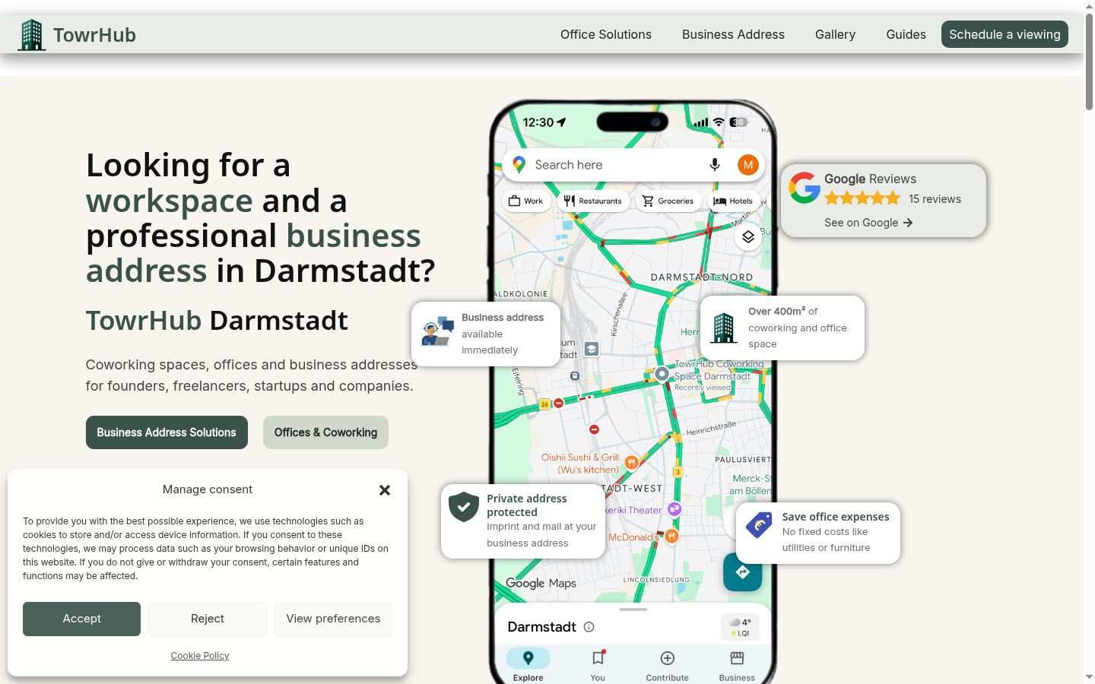Viewport: 1095px width, 684px height.
Task: Open the Contribute tab in map
Action: pos(668,666)
